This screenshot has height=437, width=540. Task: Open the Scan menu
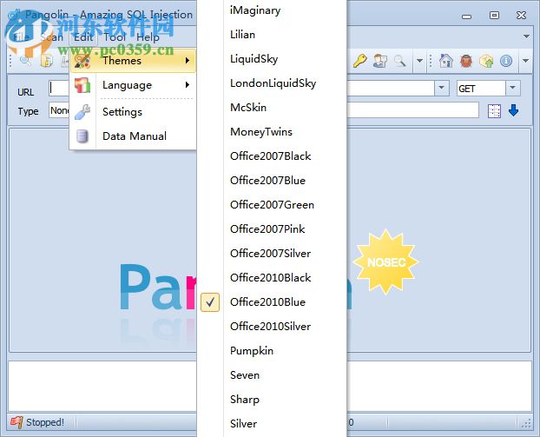[52, 37]
